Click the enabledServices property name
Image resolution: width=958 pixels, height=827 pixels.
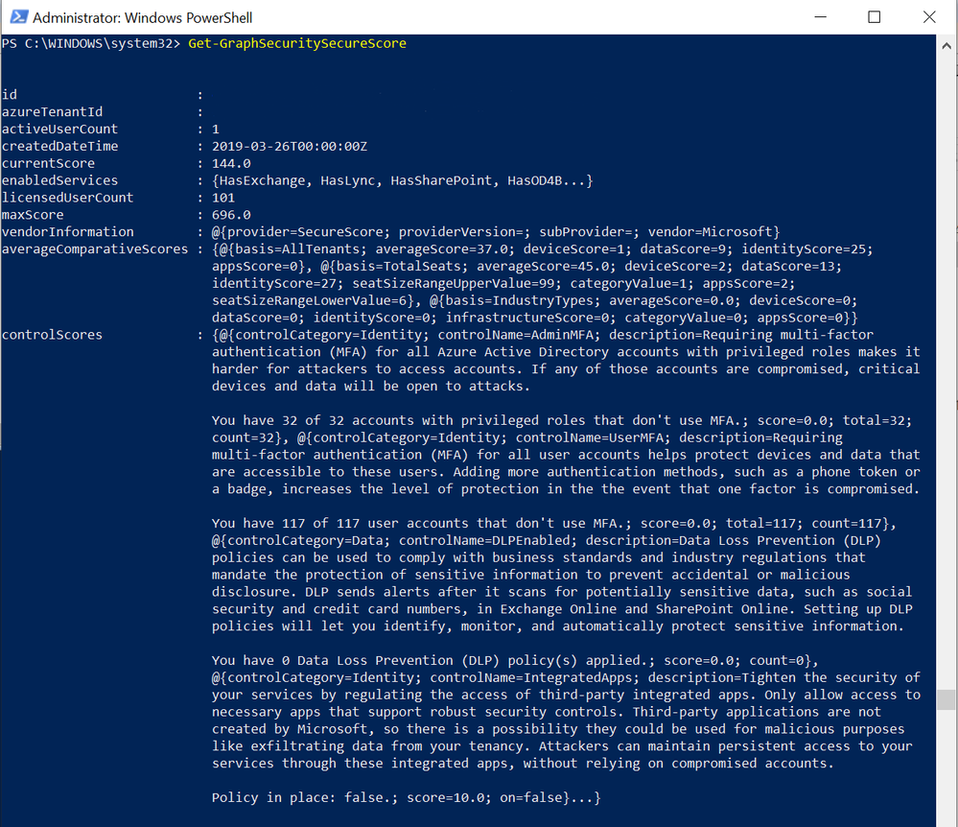59,180
